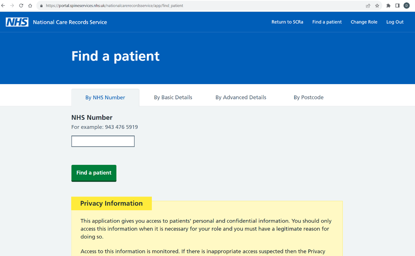Reload the page with refresh icon
The height and width of the screenshot is (256, 415).
click(21, 6)
